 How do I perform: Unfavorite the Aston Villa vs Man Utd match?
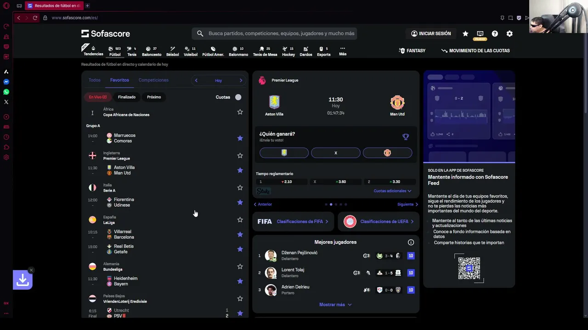point(240,170)
